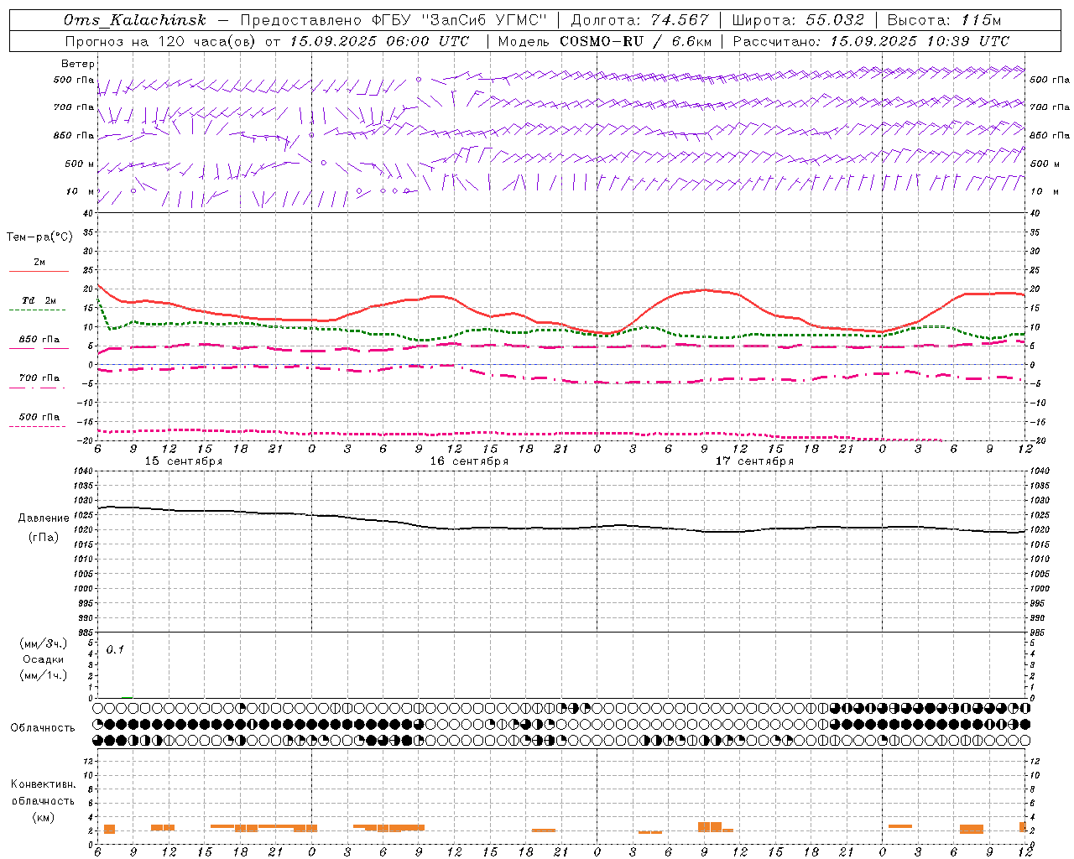Click the 'Облачность' cloud cover label
This screenshot has width=1074, height=859.
pos(43,728)
